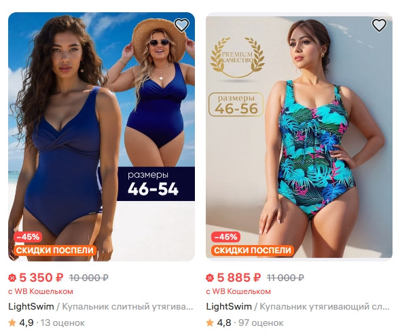Click the star rating icon next to 4,9
This screenshot has width=400, height=332.
click(12, 322)
